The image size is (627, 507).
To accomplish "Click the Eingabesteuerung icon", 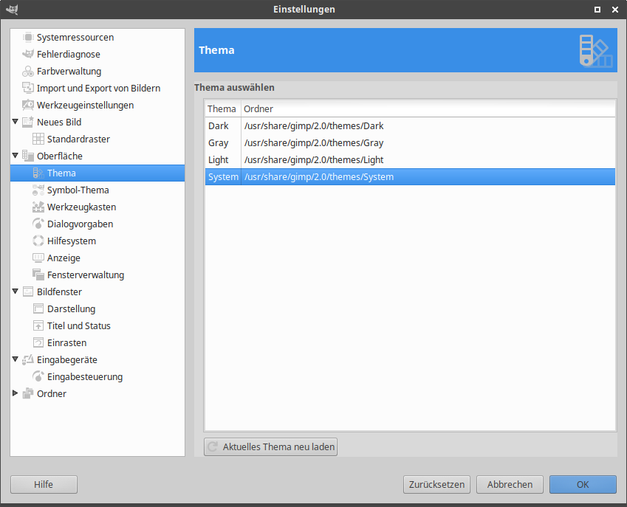I will [x=38, y=377].
